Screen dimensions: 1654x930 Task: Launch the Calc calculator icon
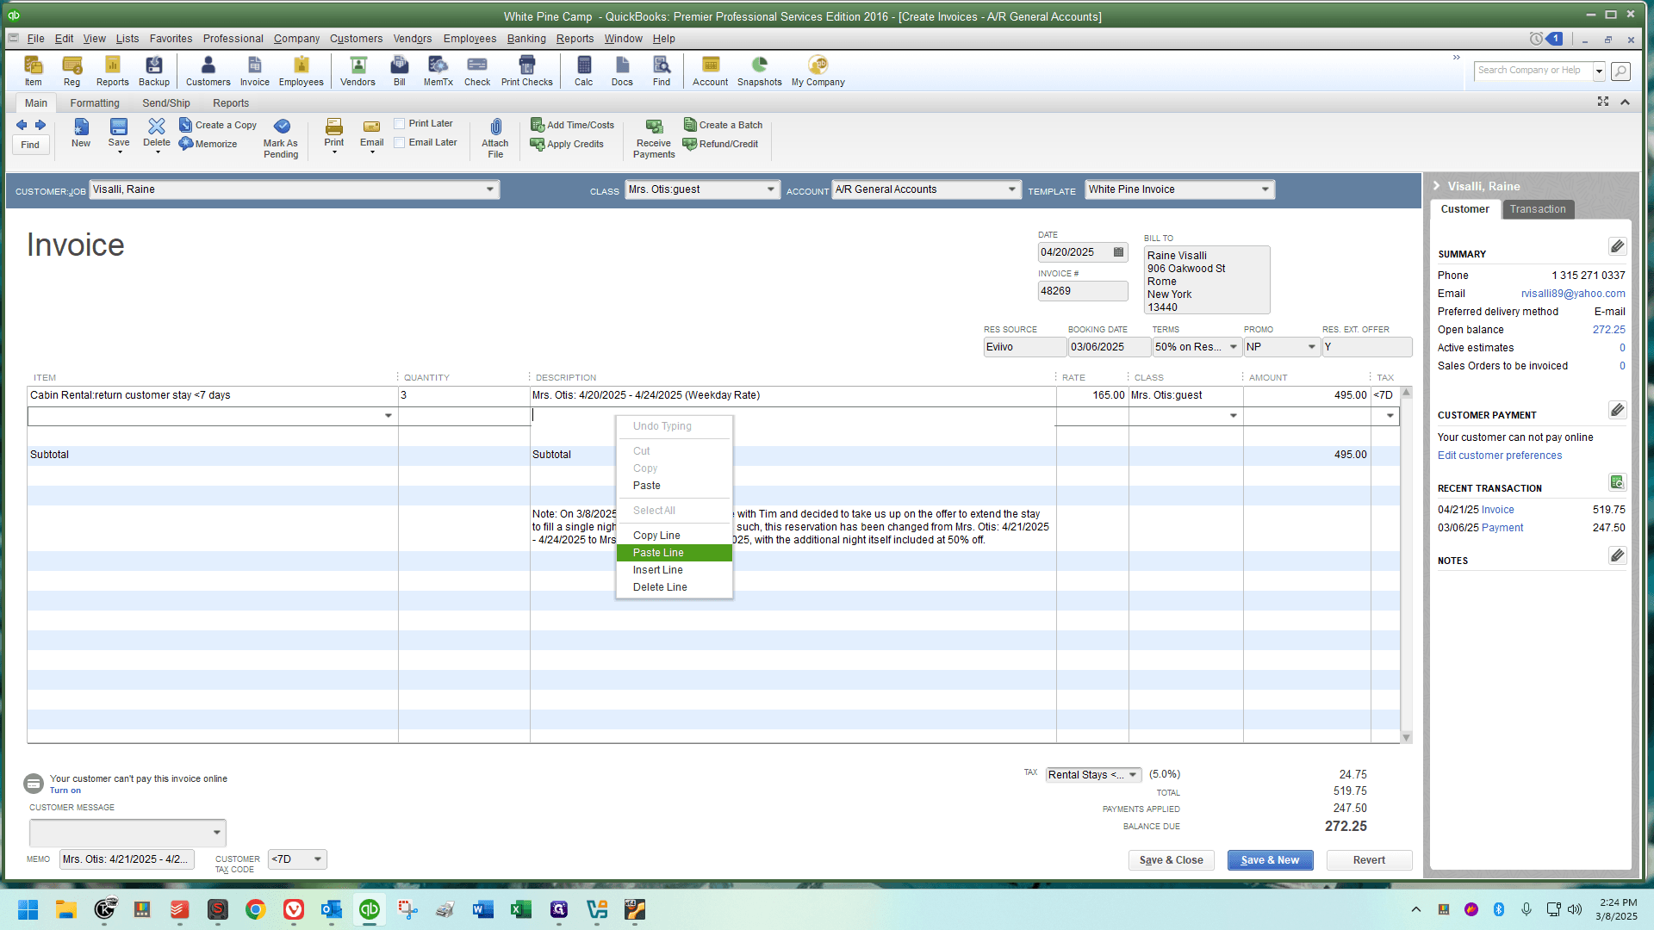[584, 71]
